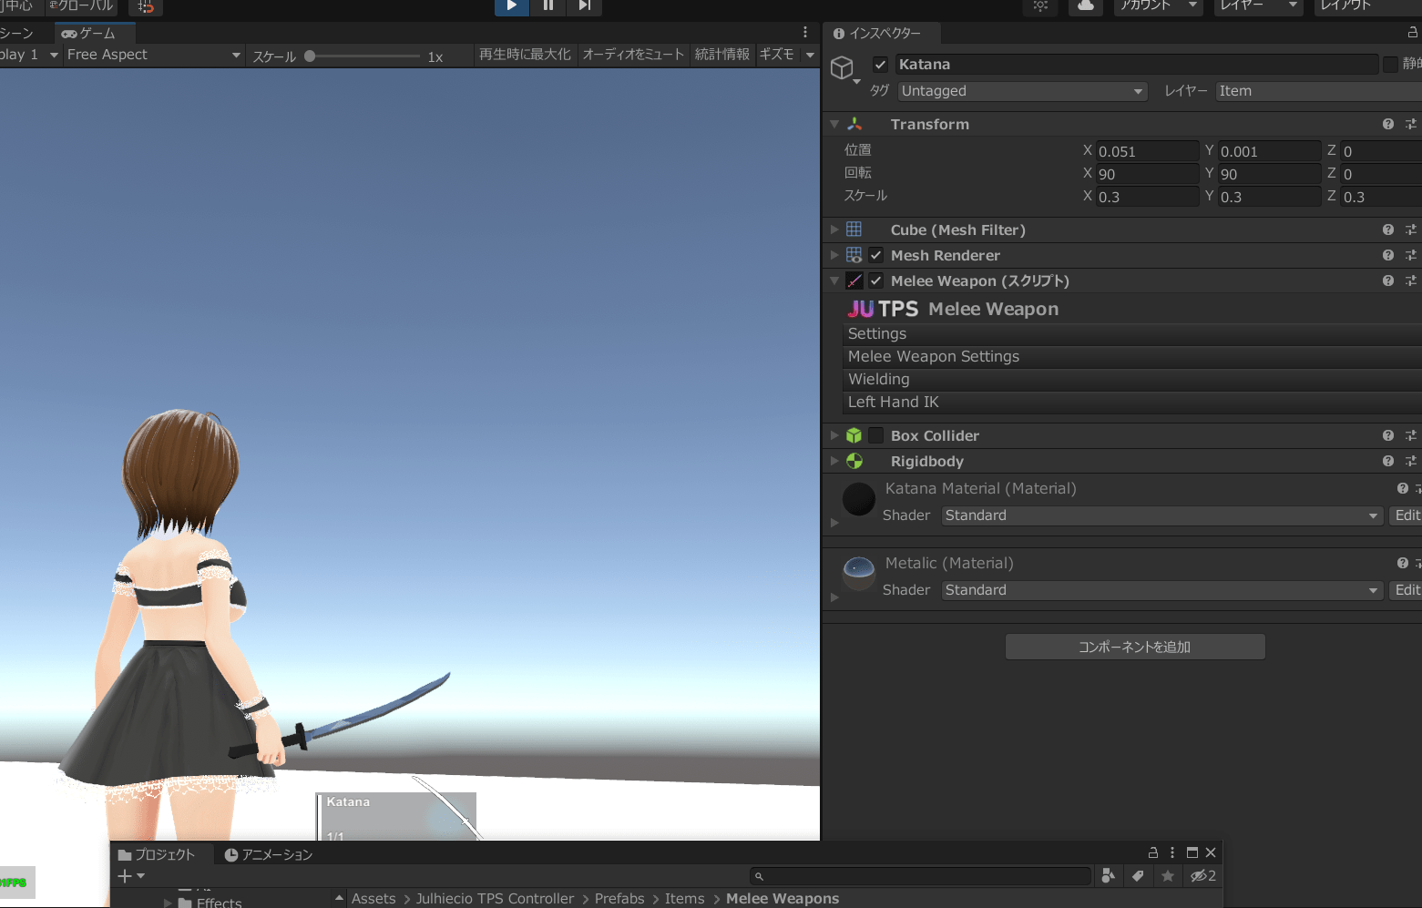
Task: Open the Melee Weapon Settings section
Action: pyautogui.click(x=934, y=357)
